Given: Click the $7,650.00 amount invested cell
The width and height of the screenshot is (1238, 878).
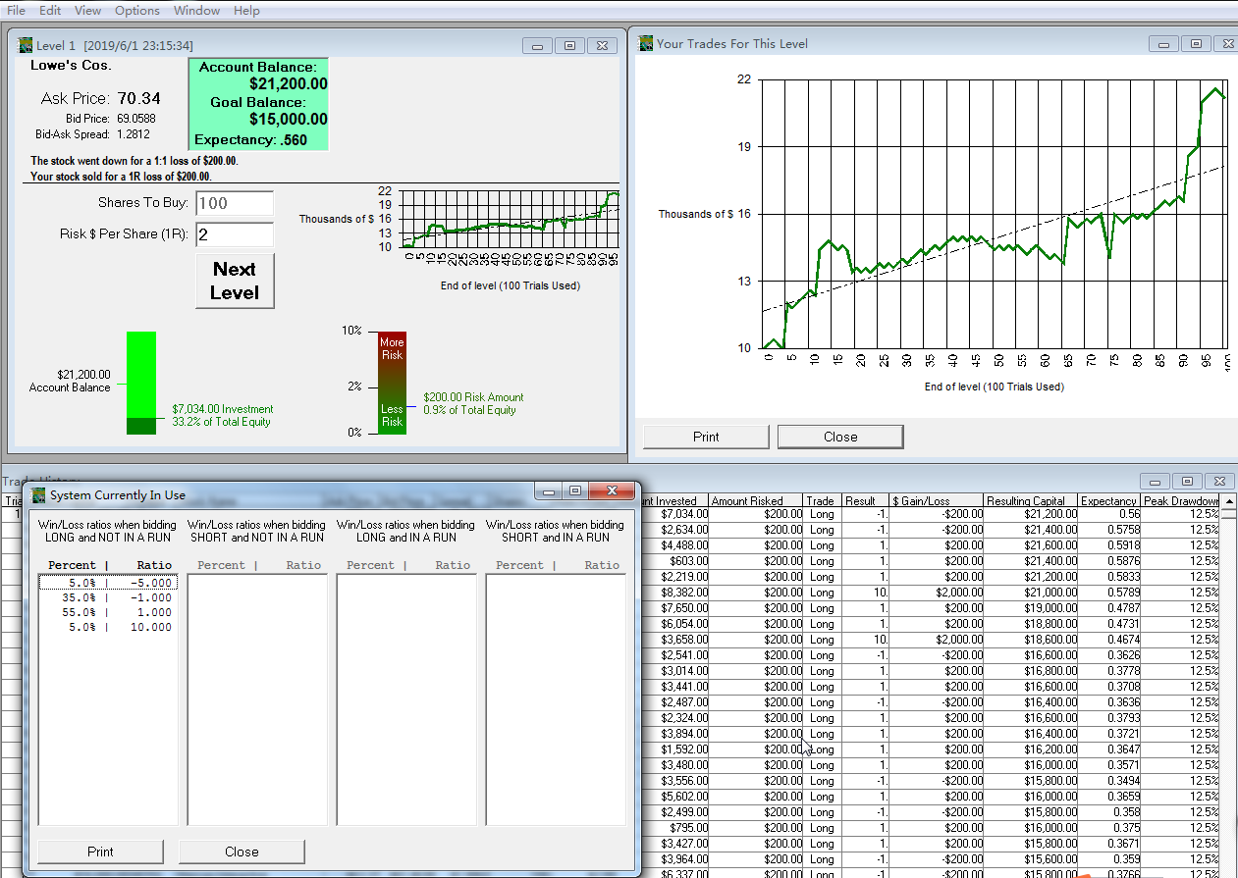Looking at the screenshot, I should click(683, 608).
